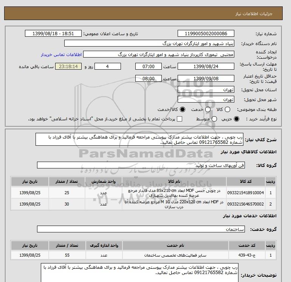This screenshot has width=291, height=282.
Task: Click the نام کالا column header
Action: tap(174, 181)
